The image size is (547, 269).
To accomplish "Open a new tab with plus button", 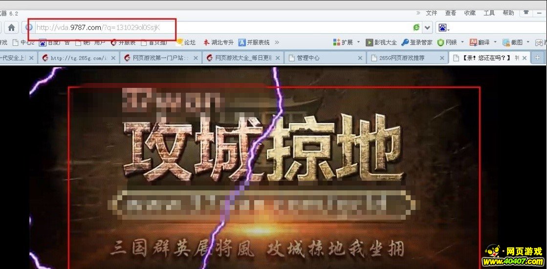I will pos(538,58).
